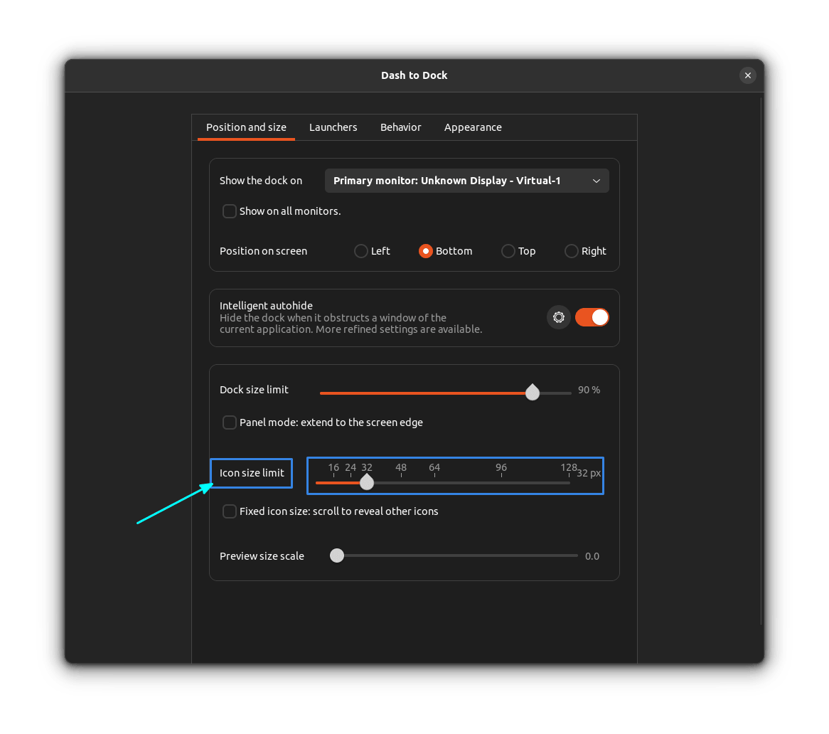Disable the Intelligent autohide switch

coord(592,317)
